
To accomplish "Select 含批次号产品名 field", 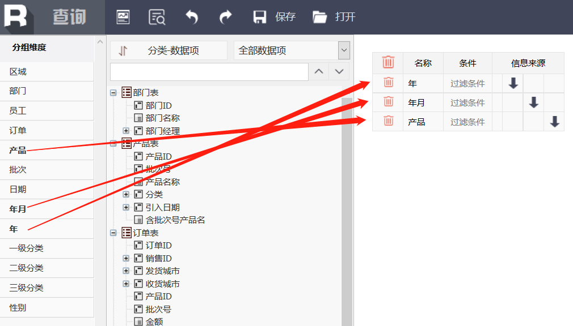I will (x=175, y=220).
